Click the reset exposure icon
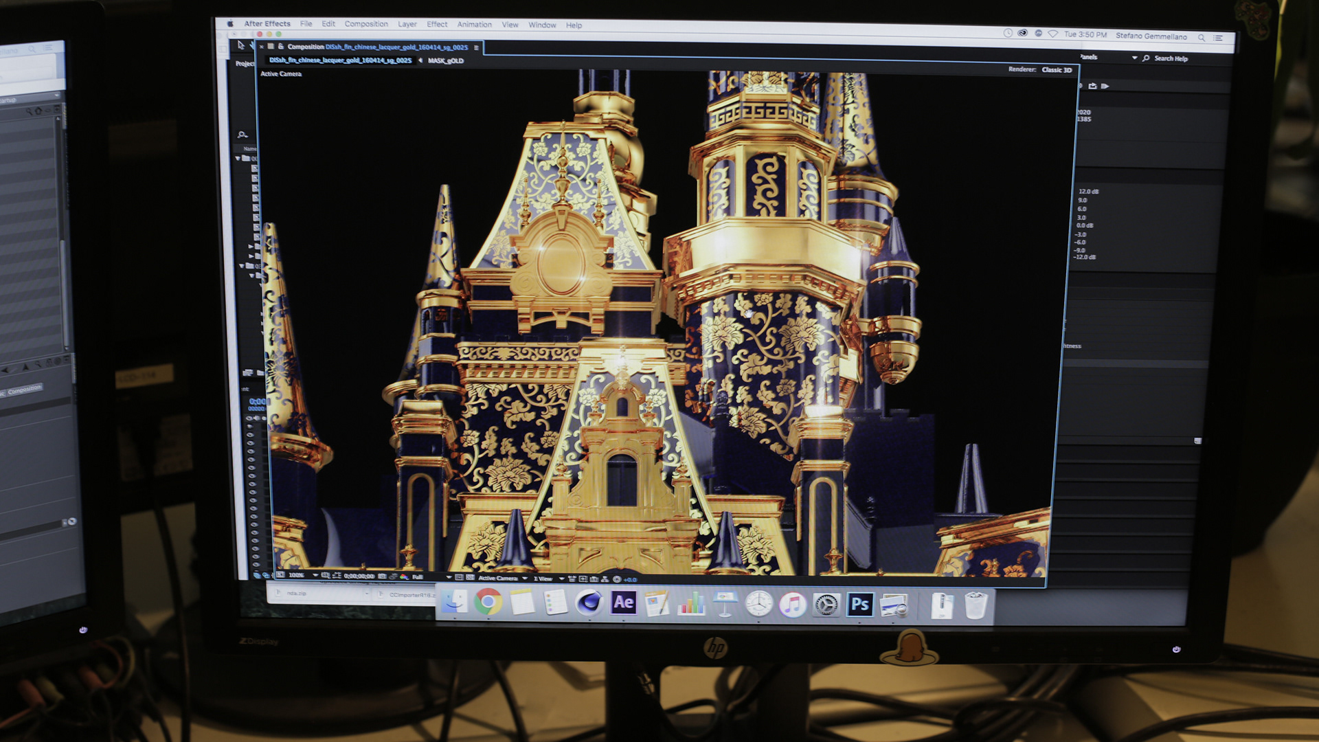Image resolution: width=1319 pixels, height=742 pixels. point(617,579)
